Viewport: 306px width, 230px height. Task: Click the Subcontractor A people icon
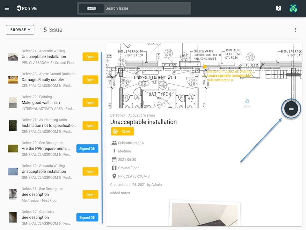pyautogui.click(x=114, y=143)
